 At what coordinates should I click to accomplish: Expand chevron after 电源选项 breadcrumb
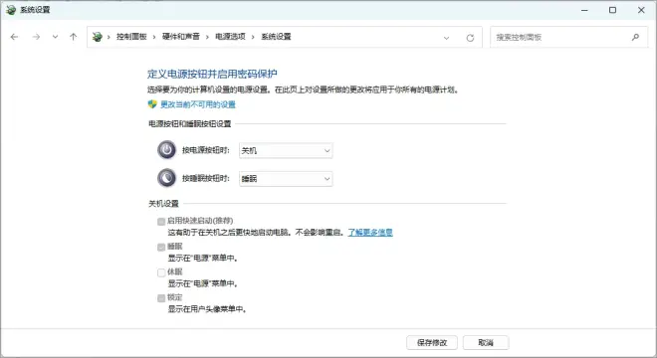tap(253, 37)
